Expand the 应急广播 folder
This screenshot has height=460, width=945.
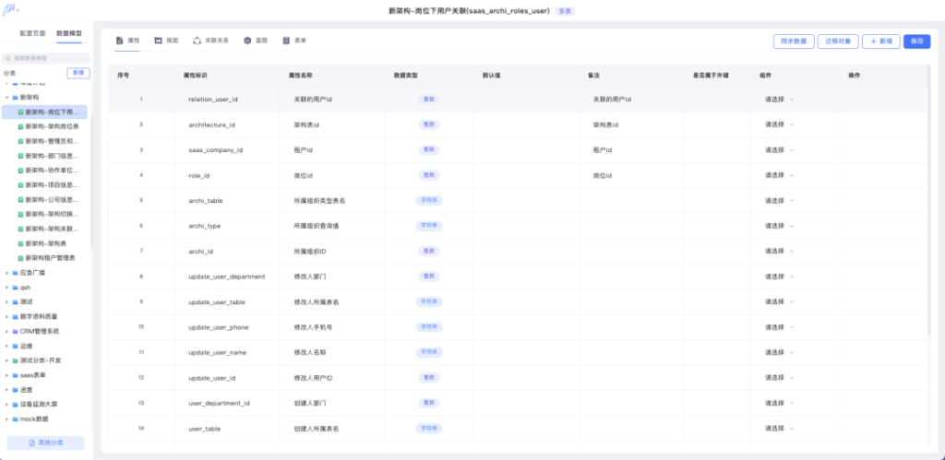[6, 273]
